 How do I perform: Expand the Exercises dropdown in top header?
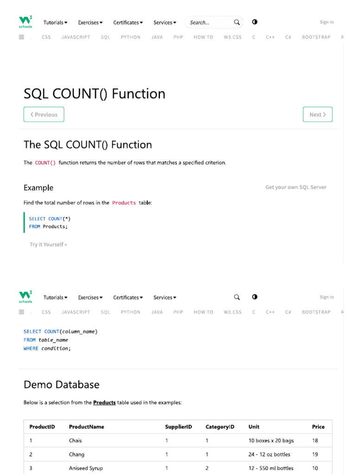point(90,22)
